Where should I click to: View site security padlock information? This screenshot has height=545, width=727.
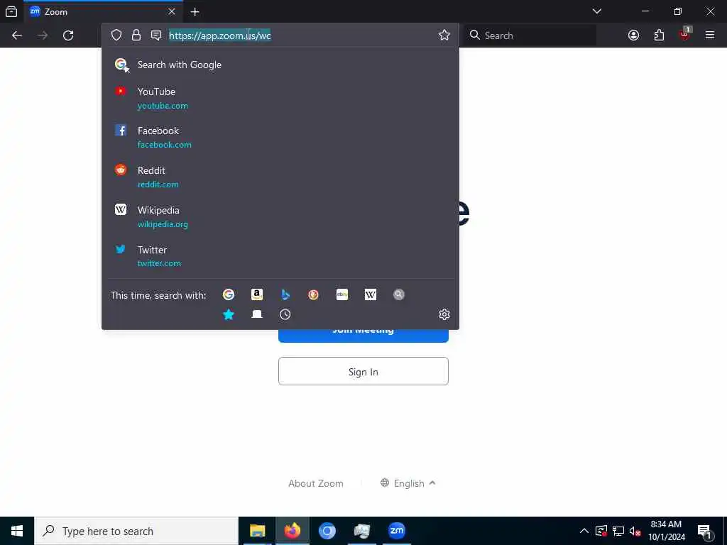(x=136, y=35)
